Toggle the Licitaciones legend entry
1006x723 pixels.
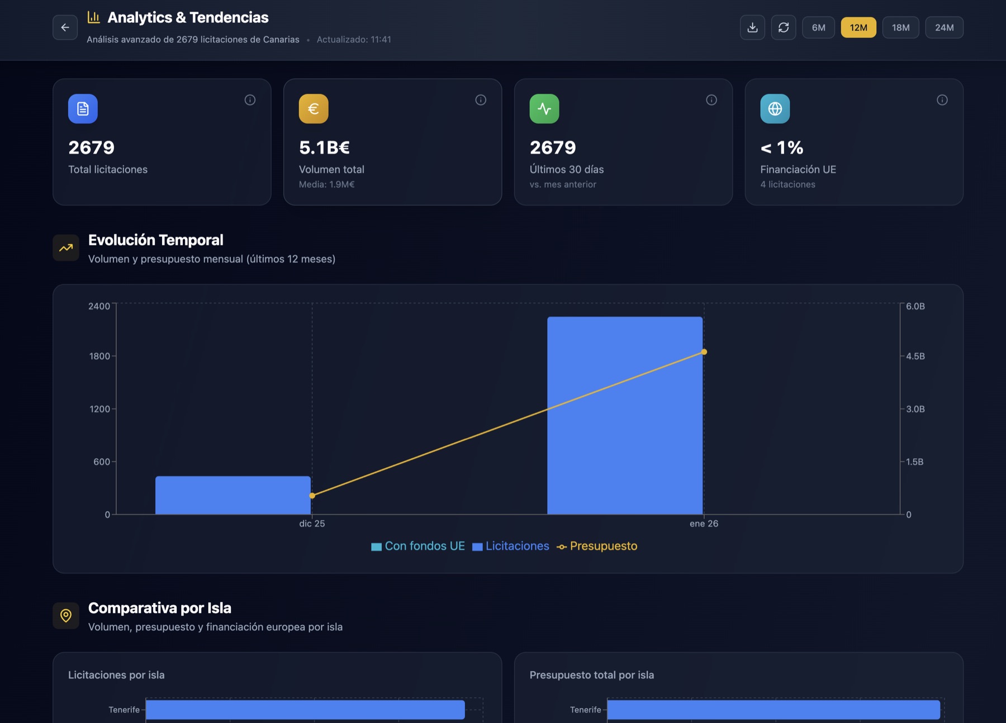[x=511, y=546]
